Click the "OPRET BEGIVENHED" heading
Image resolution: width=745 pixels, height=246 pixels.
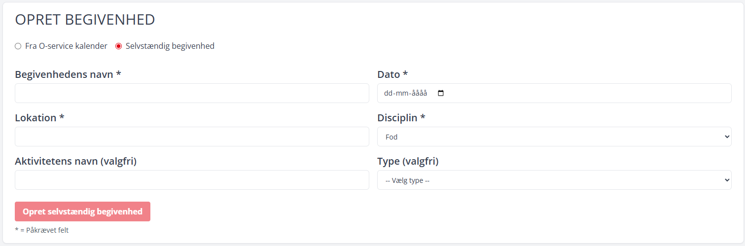[x=85, y=20]
